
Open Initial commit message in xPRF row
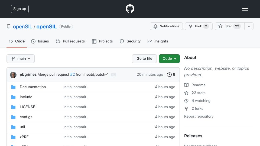pyautogui.click(x=75, y=137)
